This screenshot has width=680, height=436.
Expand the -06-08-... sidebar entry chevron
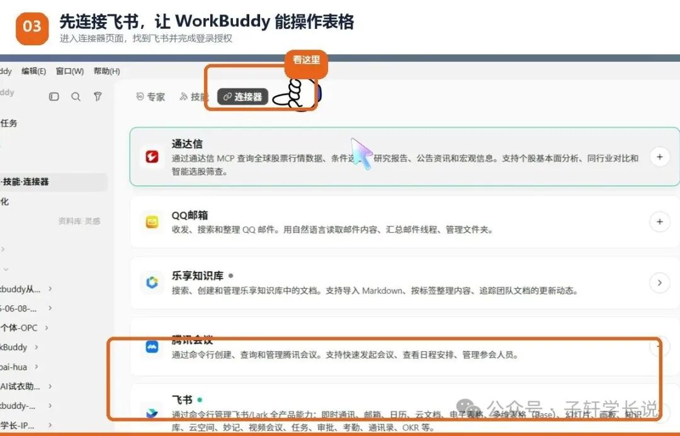pyautogui.click(x=50, y=308)
